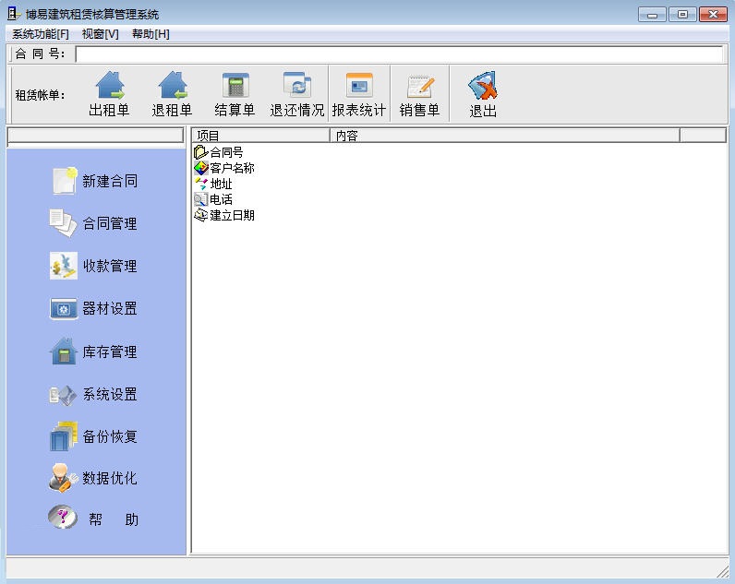The height and width of the screenshot is (584, 735).
Task: Select the 客户名称 row text
Action: (232, 168)
